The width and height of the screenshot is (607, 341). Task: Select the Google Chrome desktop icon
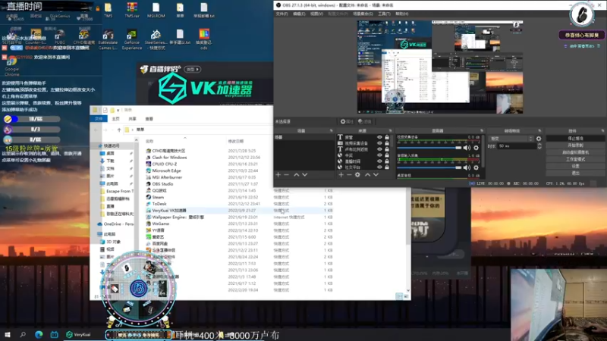click(x=11, y=67)
